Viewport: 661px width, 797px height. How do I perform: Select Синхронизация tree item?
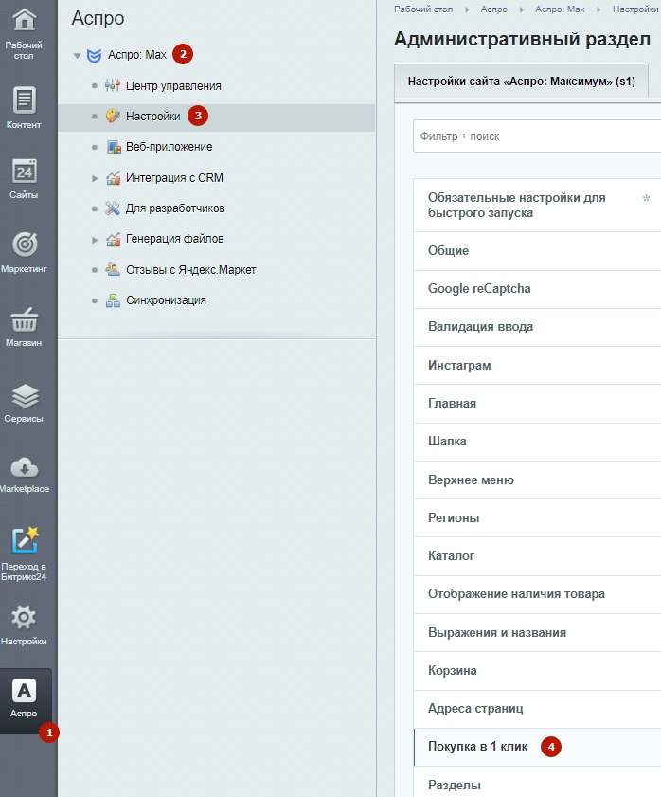coord(166,300)
